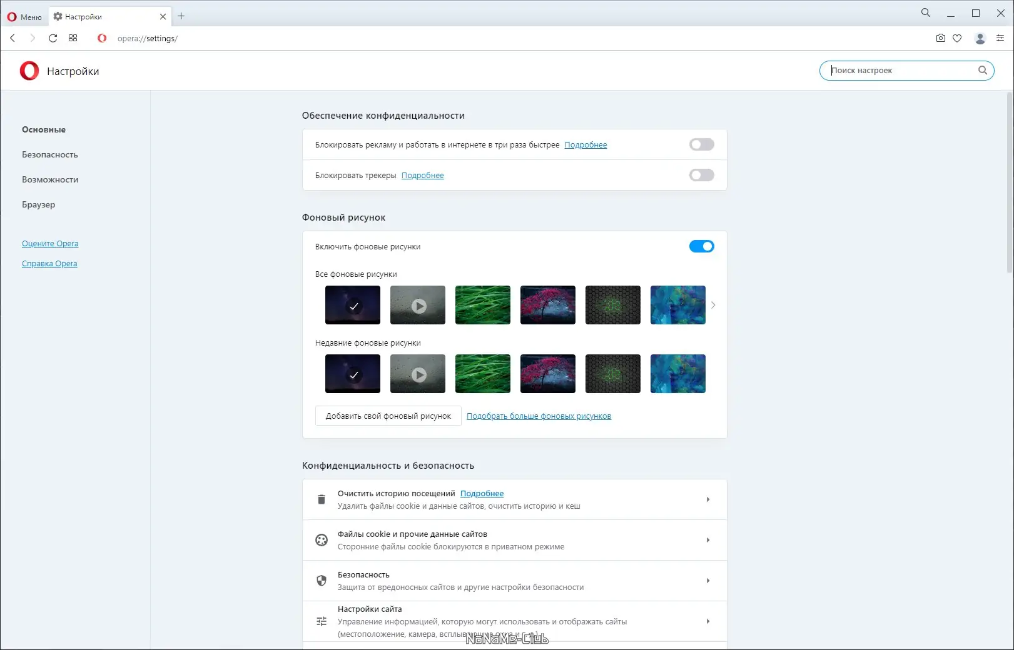Image resolution: width=1014 pixels, height=650 pixels.
Task: Choose the green grass wallpaper in all wallpapers
Action: pos(483,305)
